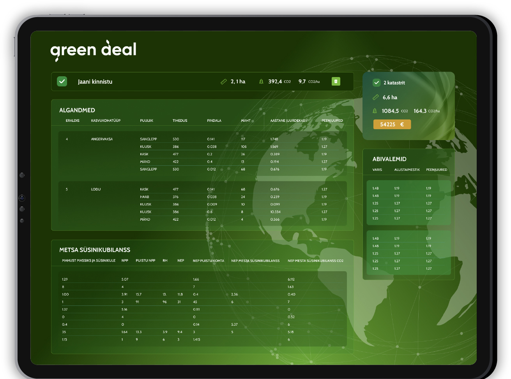Click the ruler icon beside 6,6 ha

[x=376, y=97]
